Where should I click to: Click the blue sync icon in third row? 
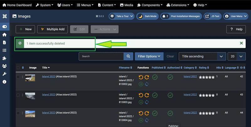click(147, 120)
